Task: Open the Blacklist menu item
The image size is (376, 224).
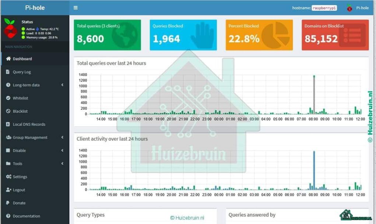Action: point(35,111)
